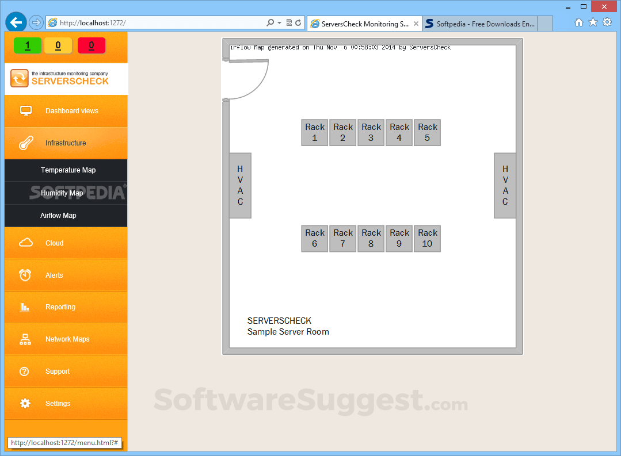The width and height of the screenshot is (621, 456).
Task: Select the Infrastructure thermometer icon
Action: 25,143
